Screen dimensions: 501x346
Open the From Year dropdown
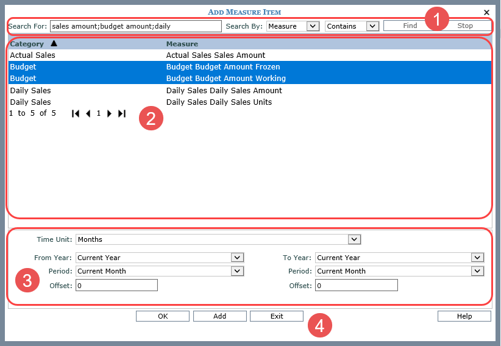coord(237,258)
